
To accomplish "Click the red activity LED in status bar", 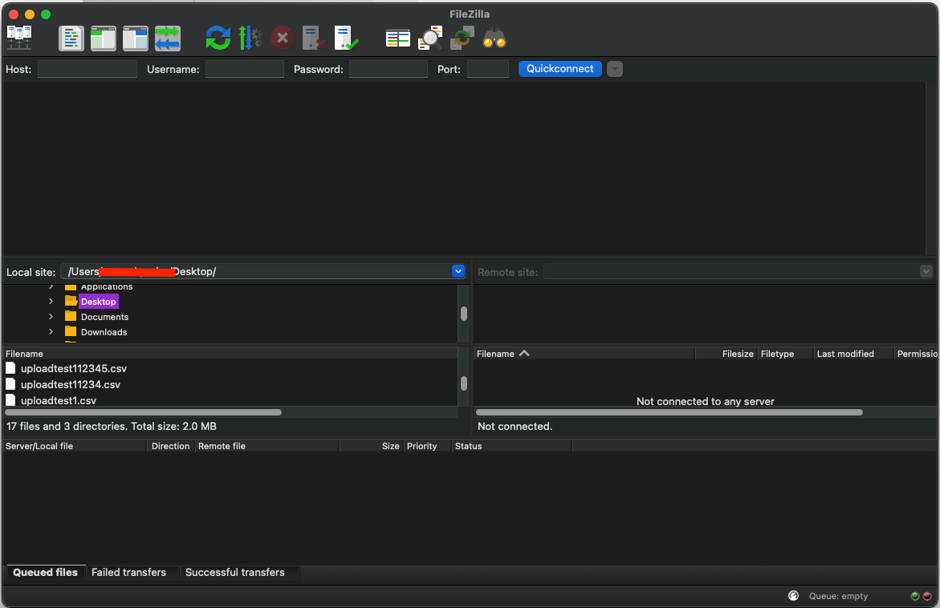I will (x=927, y=596).
